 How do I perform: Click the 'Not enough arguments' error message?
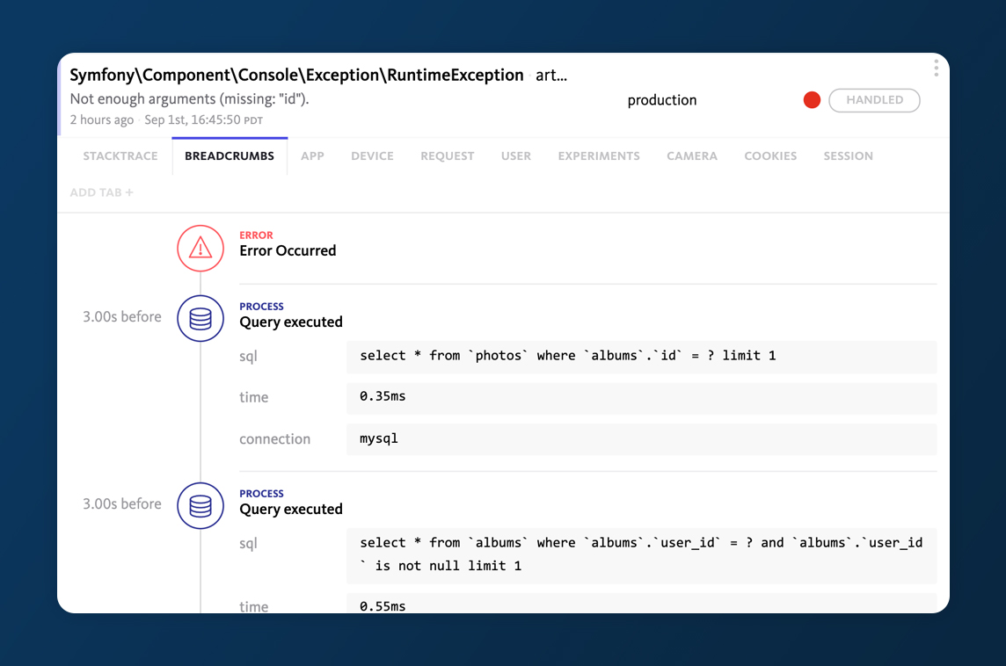coord(189,98)
